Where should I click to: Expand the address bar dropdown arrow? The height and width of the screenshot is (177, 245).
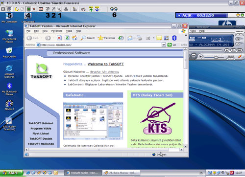pyautogui.click(x=164, y=44)
